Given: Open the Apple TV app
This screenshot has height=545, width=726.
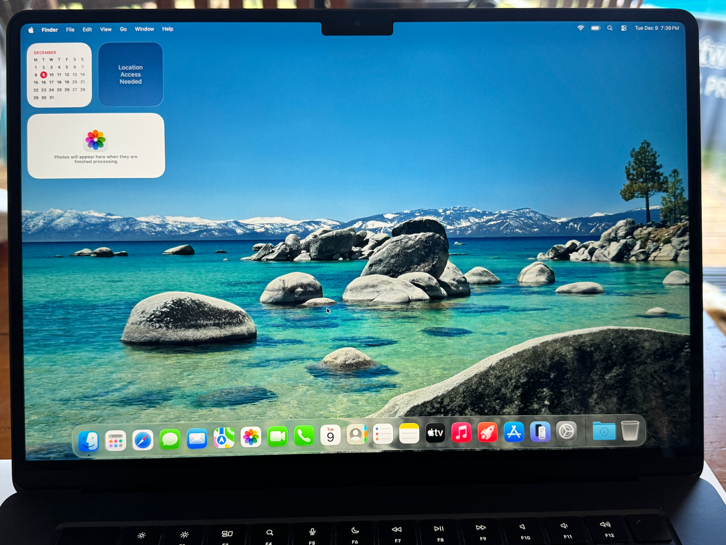Looking at the screenshot, I should coord(435,431).
